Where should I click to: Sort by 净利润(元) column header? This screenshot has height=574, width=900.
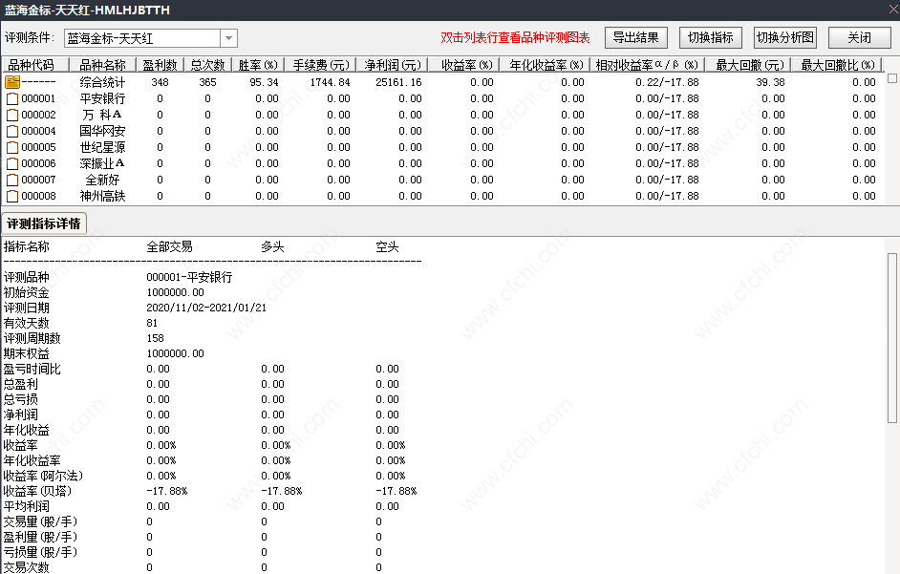(392, 65)
